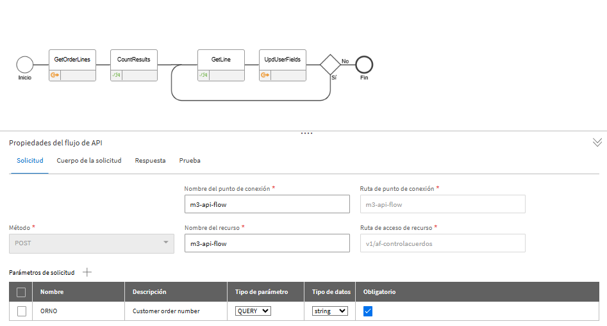The image size is (607, 326).
Task: Click the orange API icon in UpdUserFields
Action: tap(265, 75)
